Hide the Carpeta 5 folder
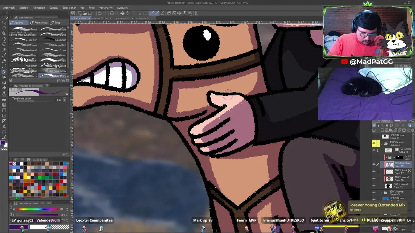The width and height of the screenshot is (415, 233). (x=374, y=193)
